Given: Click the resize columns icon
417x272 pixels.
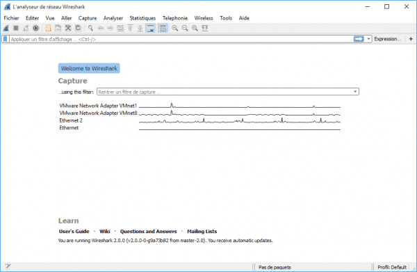Looking at the screenshot, I should click(x=205, y=29).
